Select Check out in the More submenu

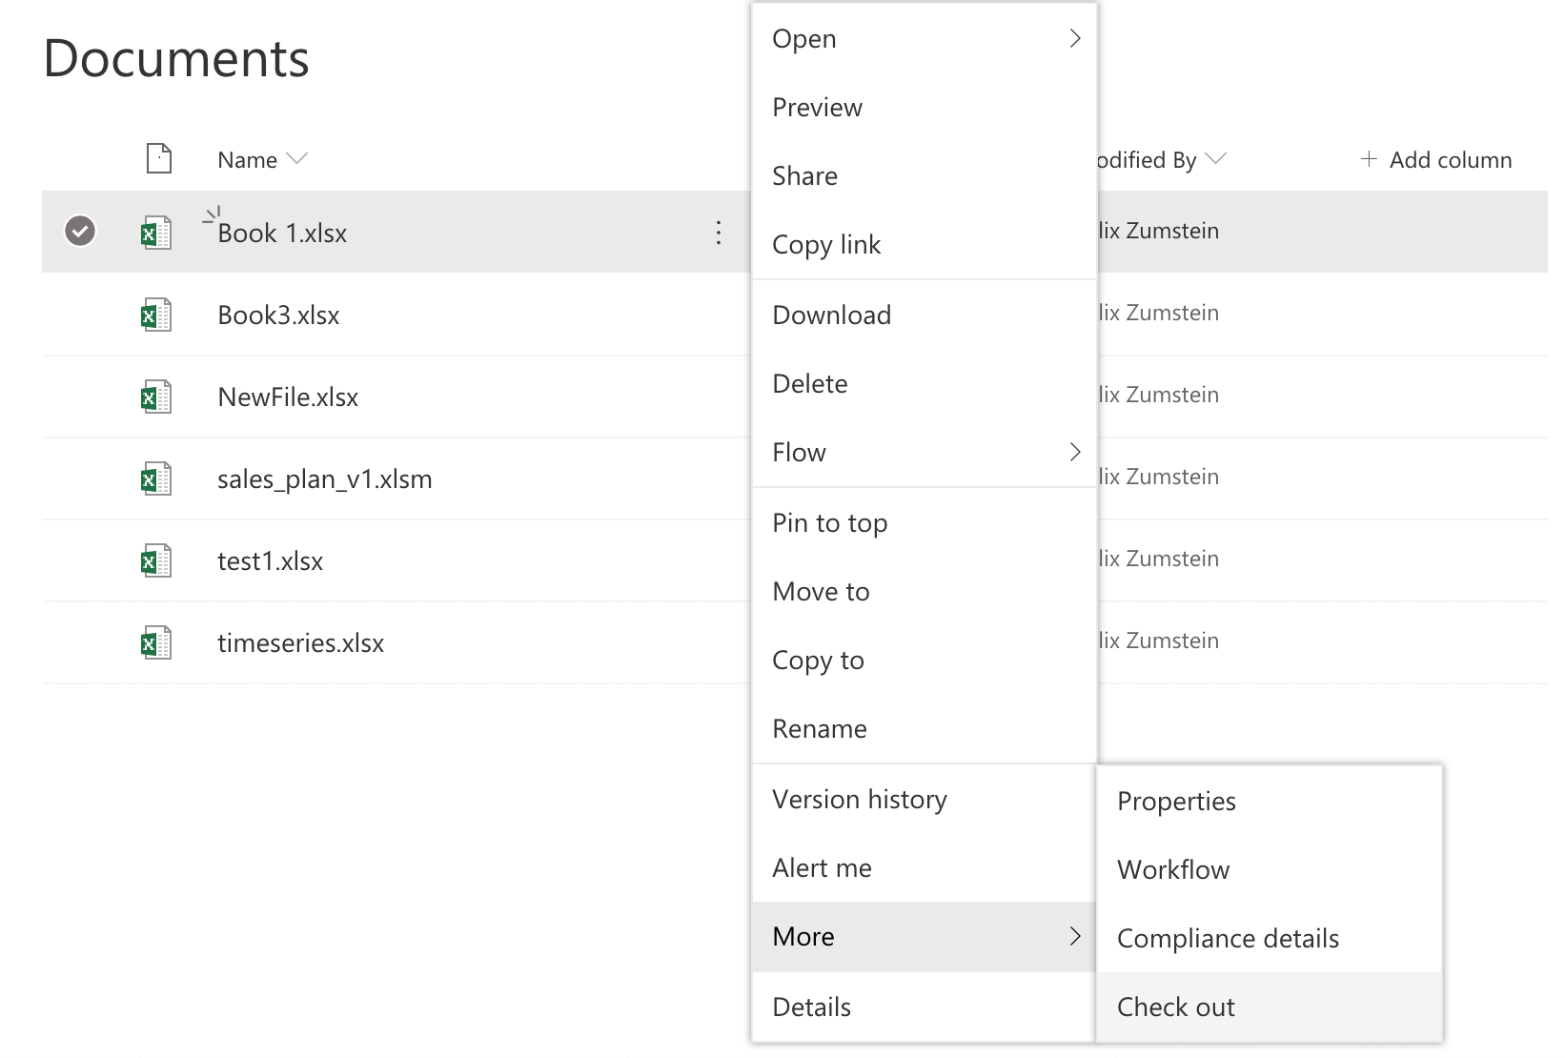(x=1175, y=1007)
